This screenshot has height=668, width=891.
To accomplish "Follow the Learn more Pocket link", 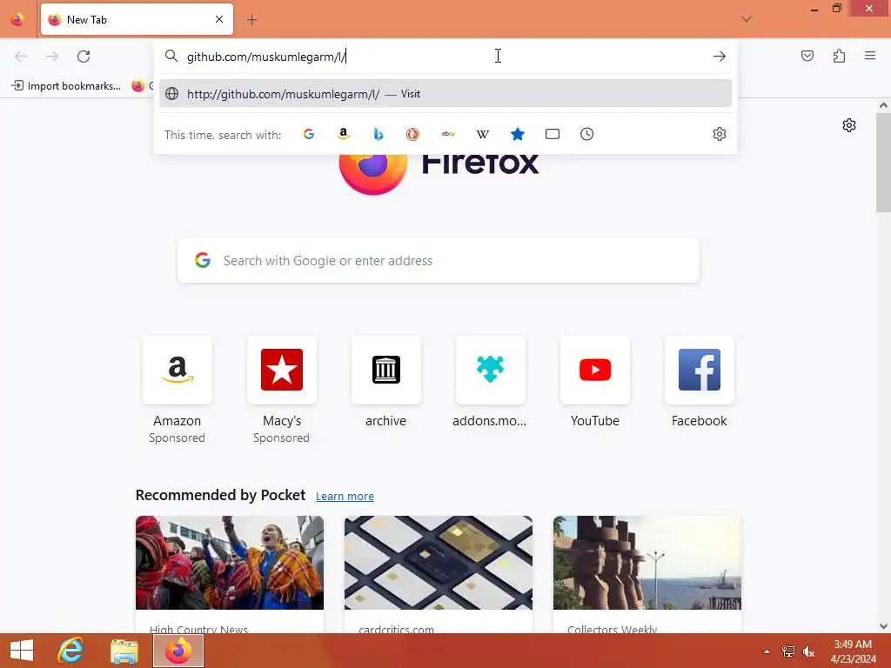I will pos(345,497).
